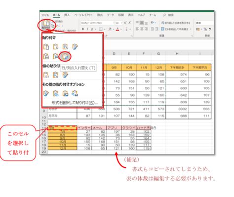The image size is (234, 197).
Task: Click the Decrease Indent icon
Action: pos(152,29)
